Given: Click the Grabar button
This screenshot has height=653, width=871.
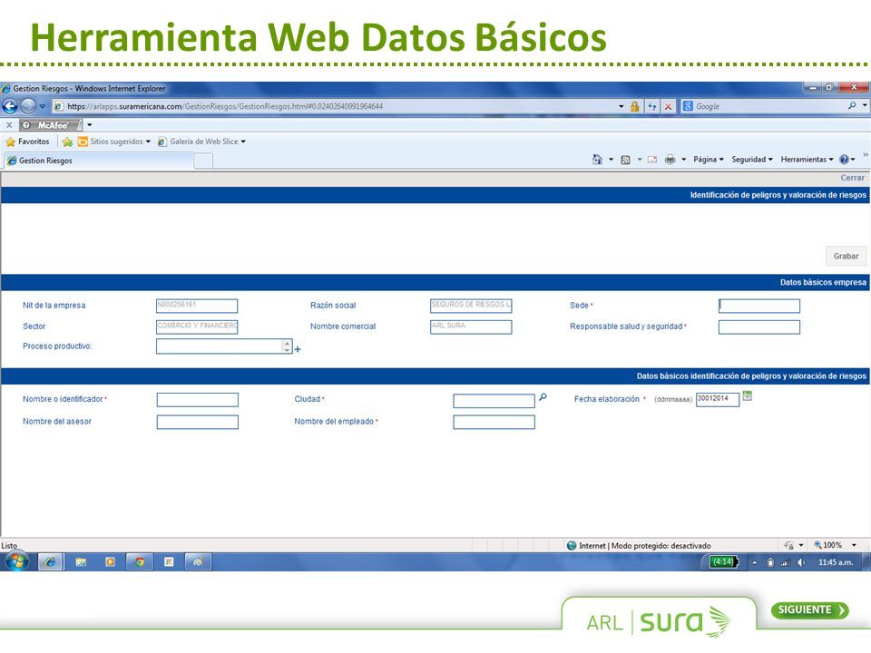Looking at the screenshot, I should (846, 256).
